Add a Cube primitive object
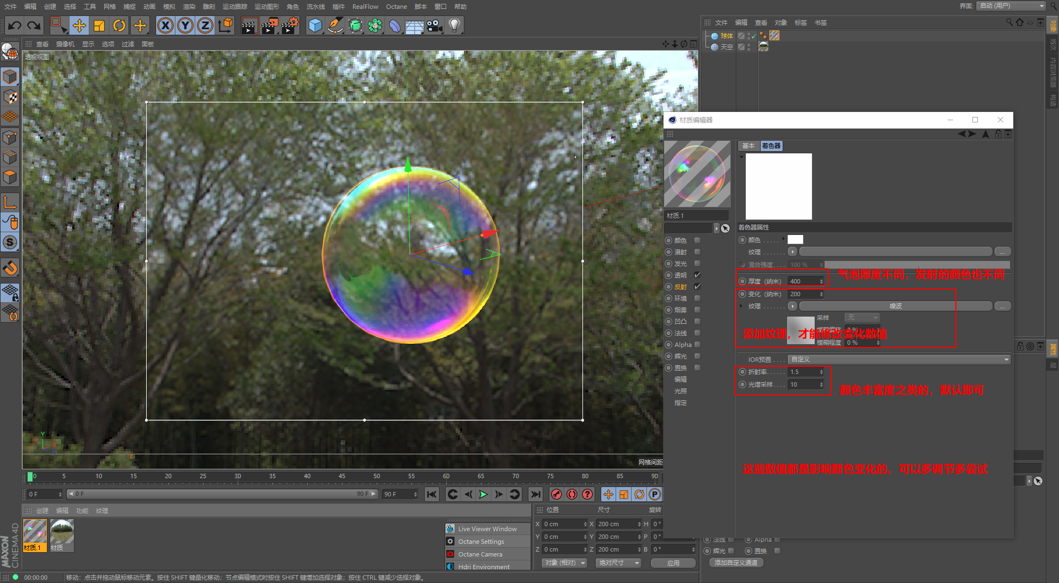This screenshot has width=1059, height=583. [315, 25]
